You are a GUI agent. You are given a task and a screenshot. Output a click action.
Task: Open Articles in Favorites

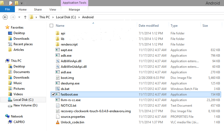[19, 50]
